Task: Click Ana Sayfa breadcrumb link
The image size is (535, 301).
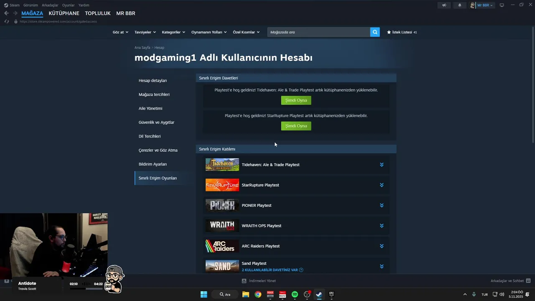Action: 142,48
